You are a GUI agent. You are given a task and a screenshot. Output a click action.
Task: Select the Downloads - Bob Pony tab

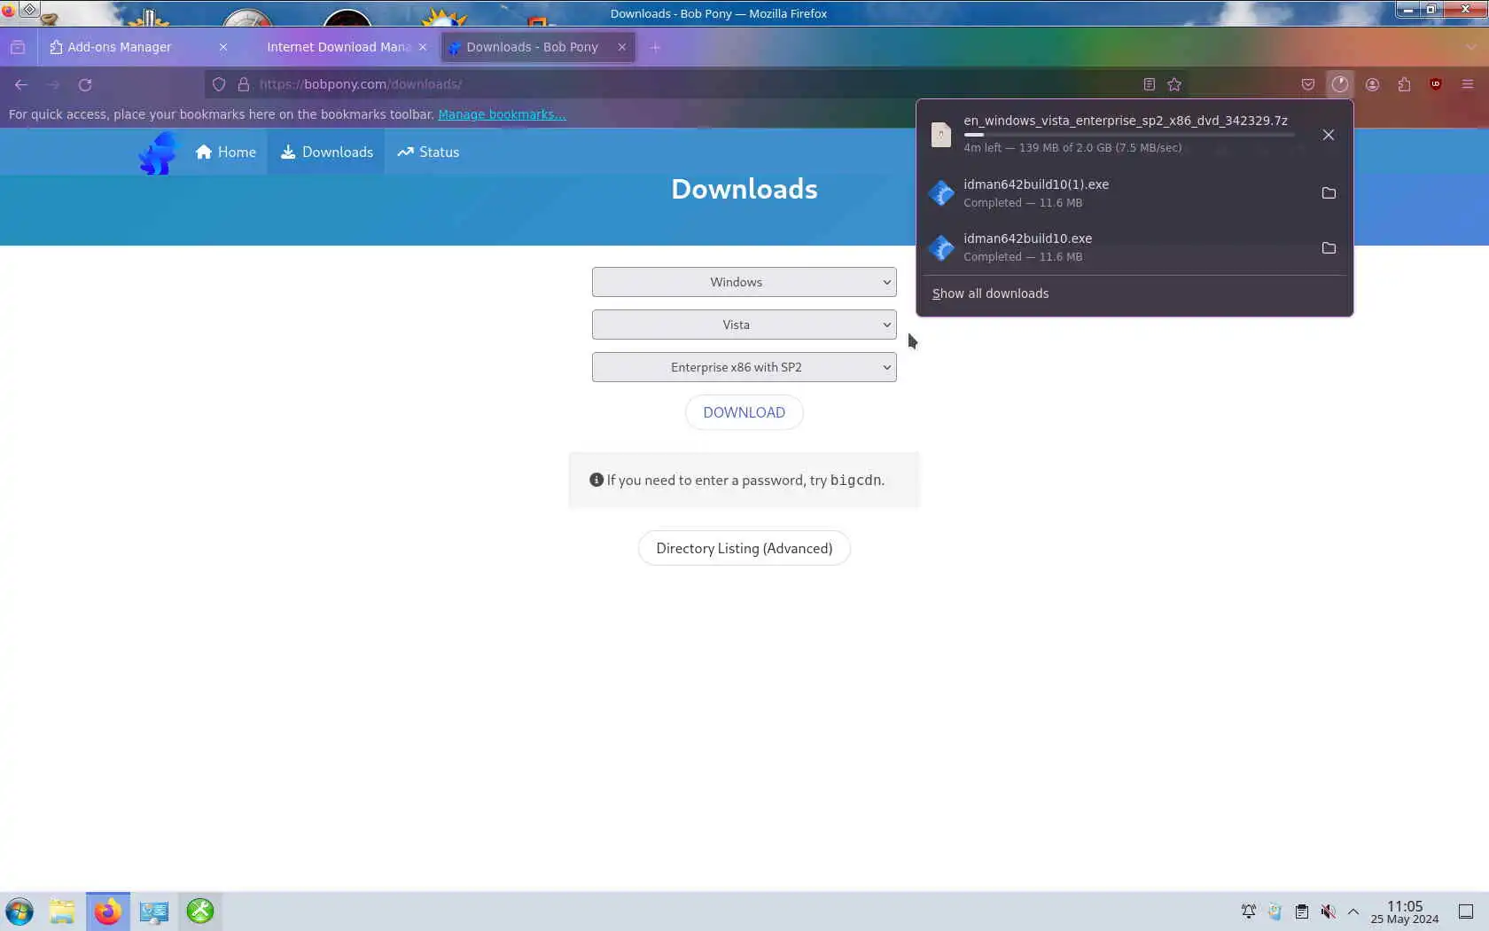pos(532,47)
